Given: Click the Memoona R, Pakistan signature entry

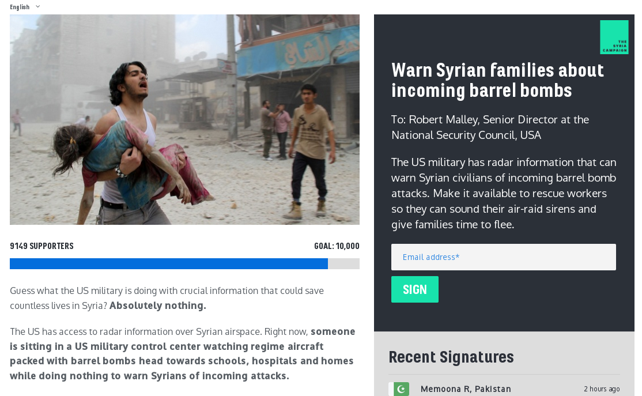Looking at the screenshot, I should (x=504, y=389).
